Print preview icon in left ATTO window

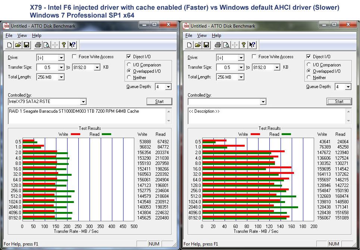tap(47, 45)
